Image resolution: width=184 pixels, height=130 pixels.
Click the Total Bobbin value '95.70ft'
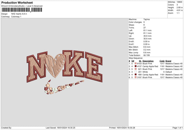(x=147, y=55)
